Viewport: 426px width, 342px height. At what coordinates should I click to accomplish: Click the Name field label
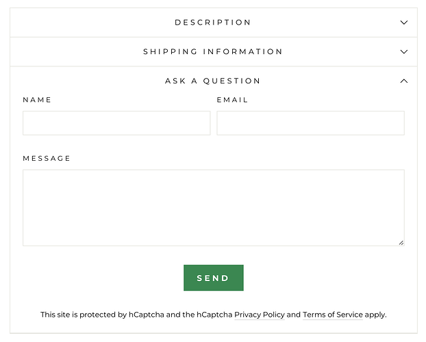point(37,100)
